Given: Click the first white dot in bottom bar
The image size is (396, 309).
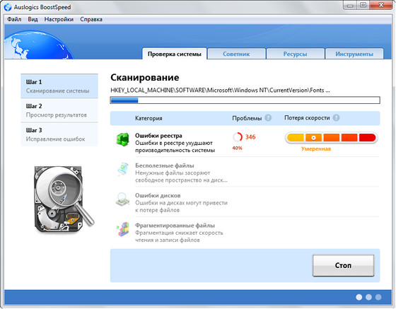Looking at the screenshot, I should 359,297.
